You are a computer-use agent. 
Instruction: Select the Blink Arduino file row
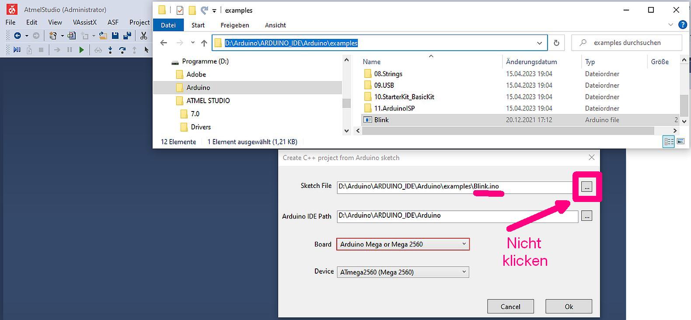coord(520,120)
